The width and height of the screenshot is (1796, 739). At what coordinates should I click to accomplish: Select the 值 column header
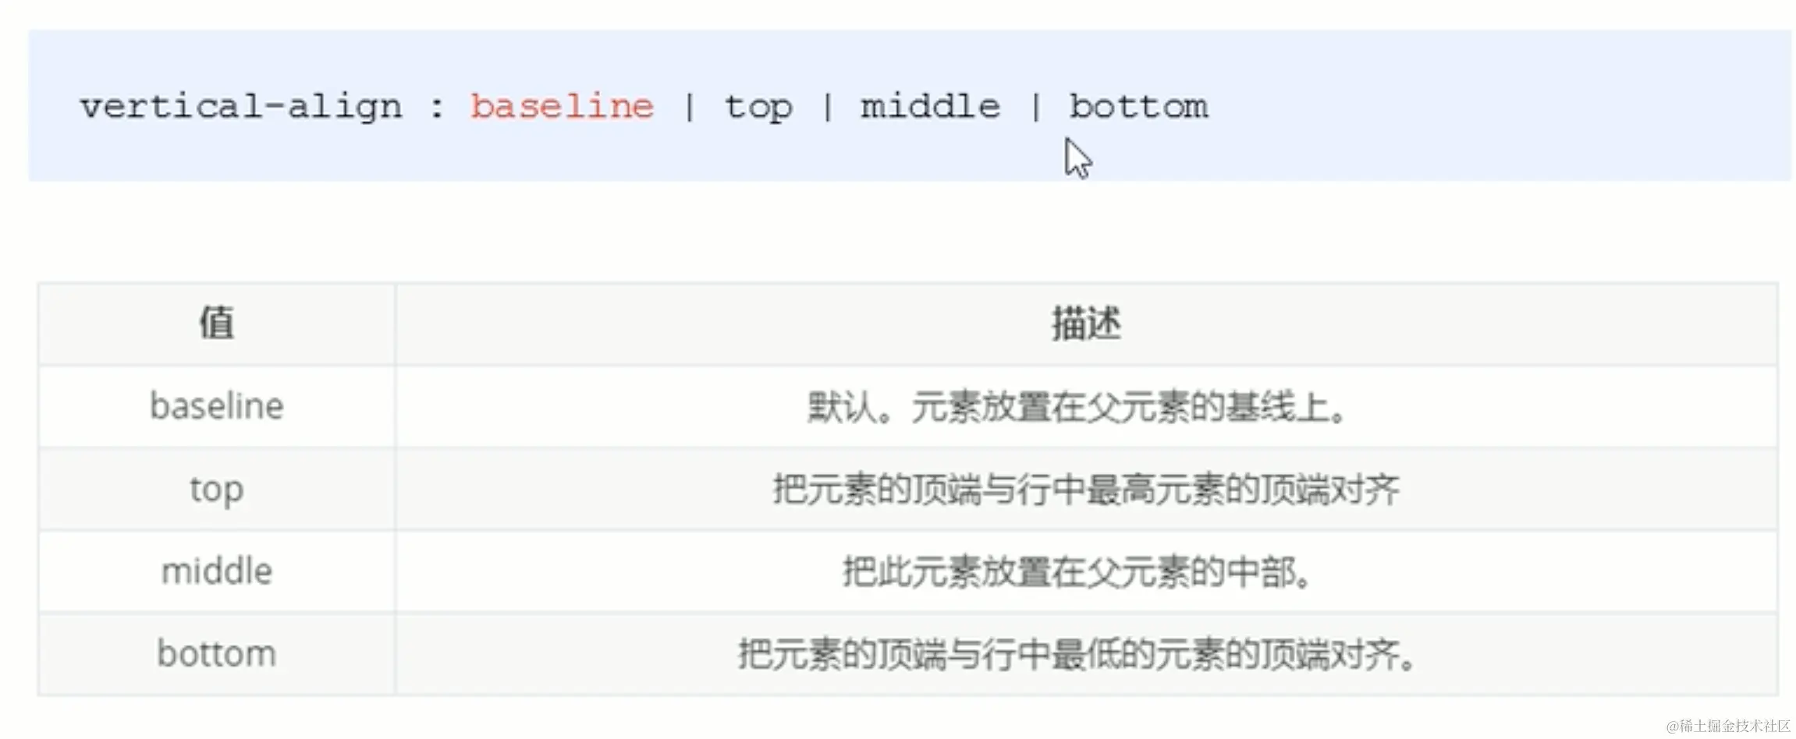tap(216, 323)
